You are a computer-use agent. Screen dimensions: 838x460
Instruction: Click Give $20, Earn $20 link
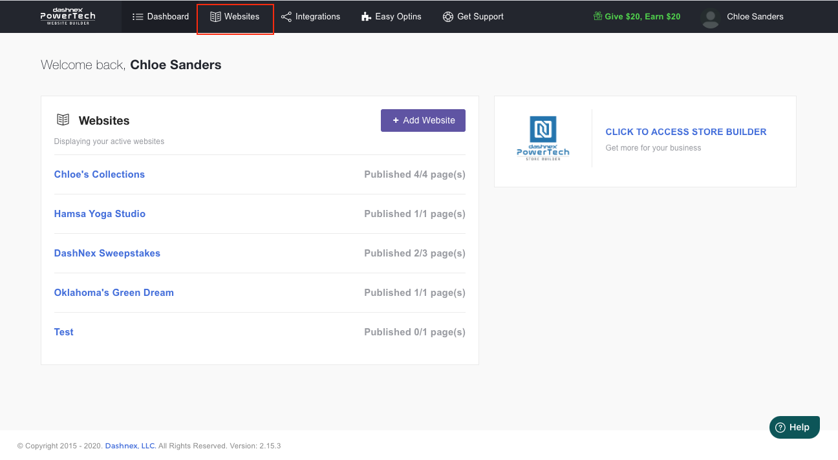click(637, 17)
